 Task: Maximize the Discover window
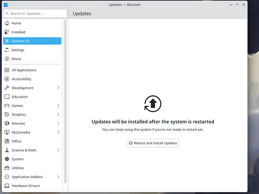click(x=237, y=5)
